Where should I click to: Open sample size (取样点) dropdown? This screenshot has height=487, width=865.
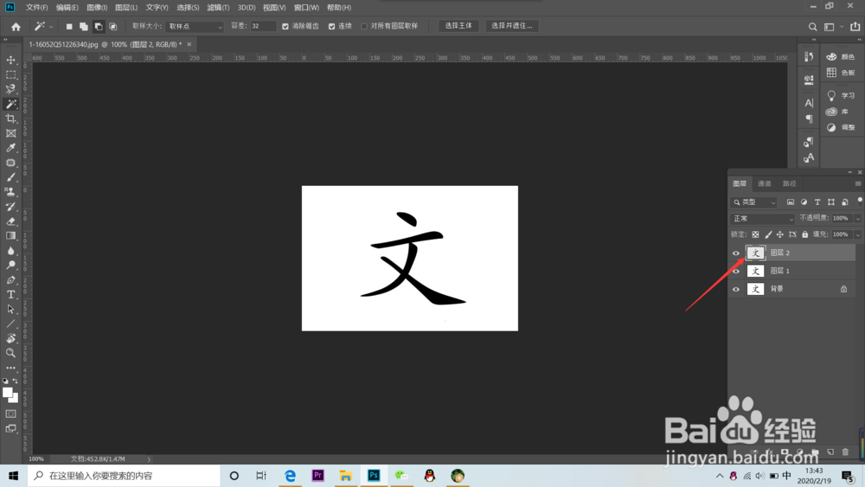click(x=194, y=27)
